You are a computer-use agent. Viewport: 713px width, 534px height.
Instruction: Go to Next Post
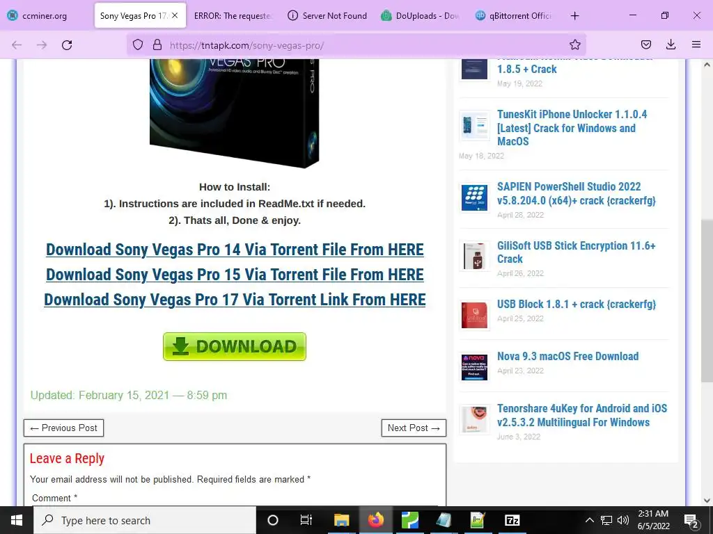pos(414,428)
